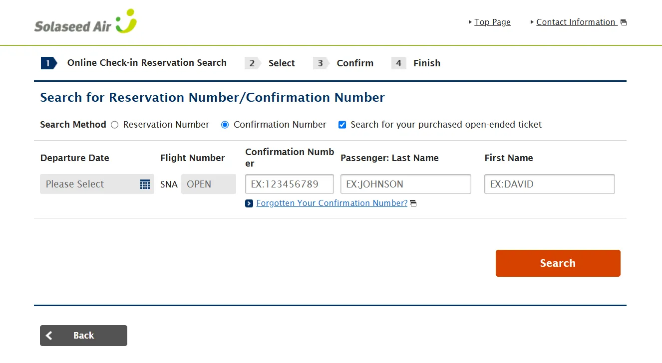Click the popup icon after Forgotten Confirmation Number link
Image resolution: width=662 pixels, height=363 pixels.
413,203
